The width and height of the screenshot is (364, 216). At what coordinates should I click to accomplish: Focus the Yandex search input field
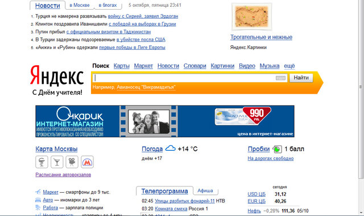click(x=189, y=78)
